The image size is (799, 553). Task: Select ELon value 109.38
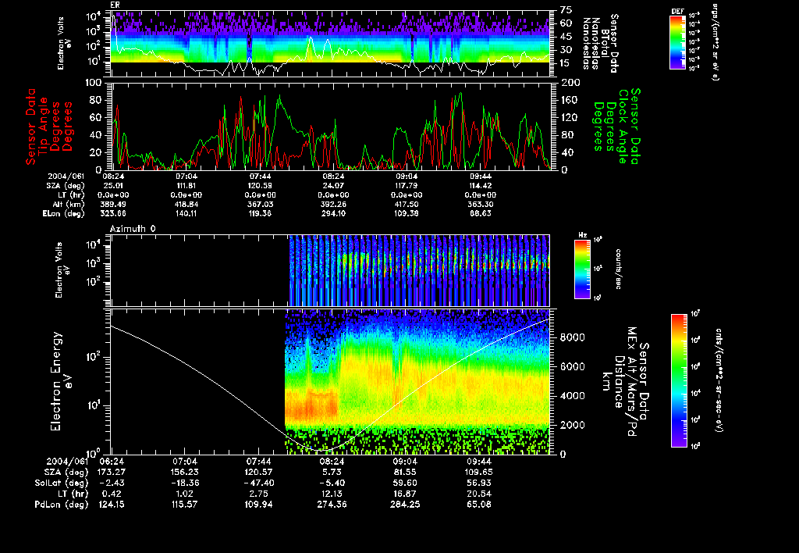[x=406, y=213]
